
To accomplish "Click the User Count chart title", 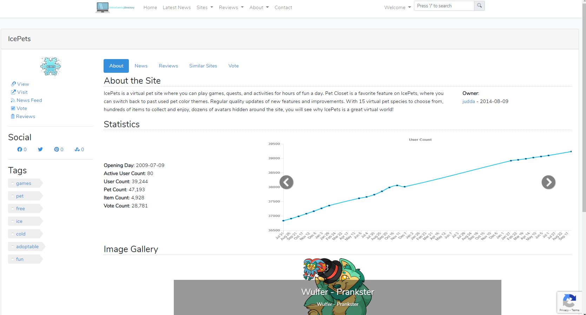I will click(420, 140).
